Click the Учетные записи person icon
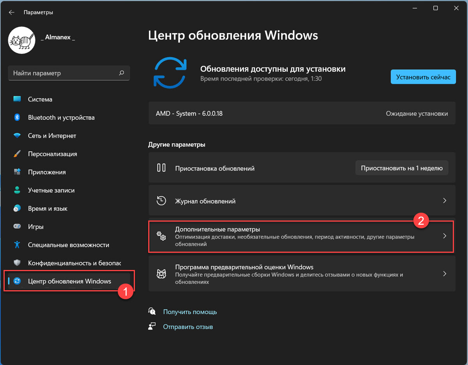Screen dimensions: 468x365 point(17,190)
